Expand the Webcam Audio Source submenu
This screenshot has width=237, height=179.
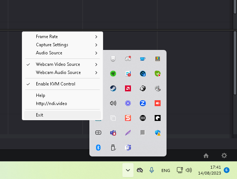[x=62, y=72]
